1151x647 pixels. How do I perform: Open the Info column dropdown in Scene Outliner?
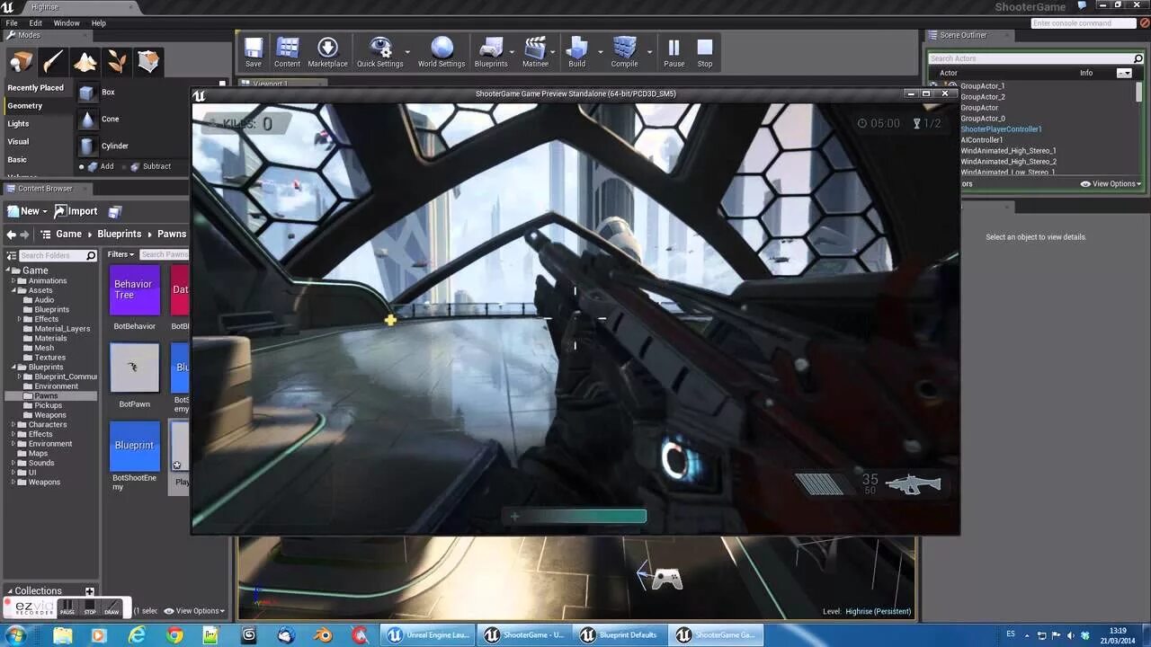(1124, 73)
